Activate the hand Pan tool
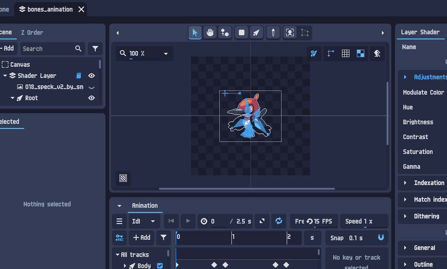 pos(210,33)
